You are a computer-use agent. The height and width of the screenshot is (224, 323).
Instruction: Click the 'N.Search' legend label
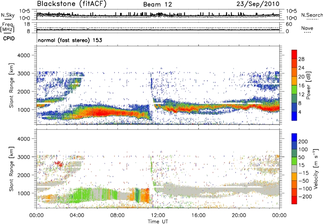pyautogui.click(x=312, y=15)
